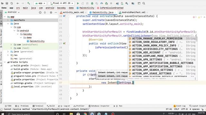The image size is (206, 115).
Task: Open the Terminal tool window
Action: click(38, 106)
